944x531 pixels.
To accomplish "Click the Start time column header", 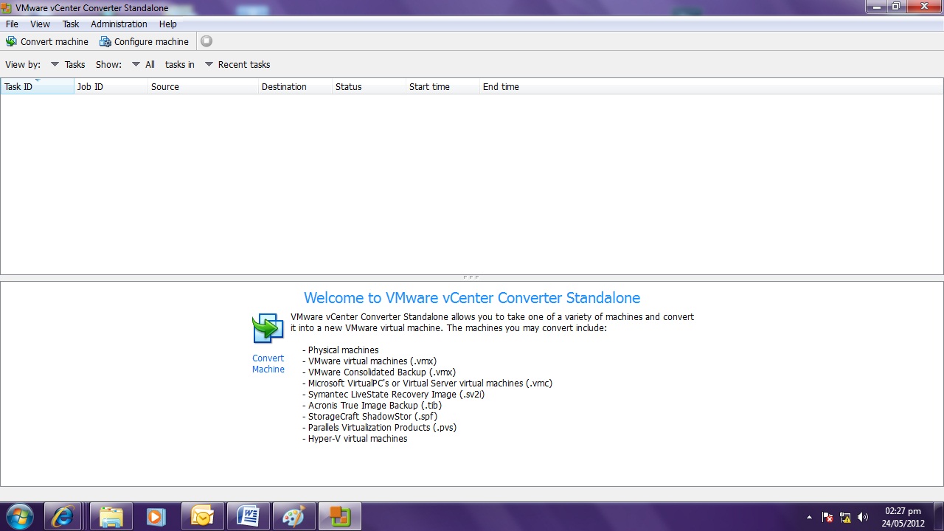I will click(442, 87).
